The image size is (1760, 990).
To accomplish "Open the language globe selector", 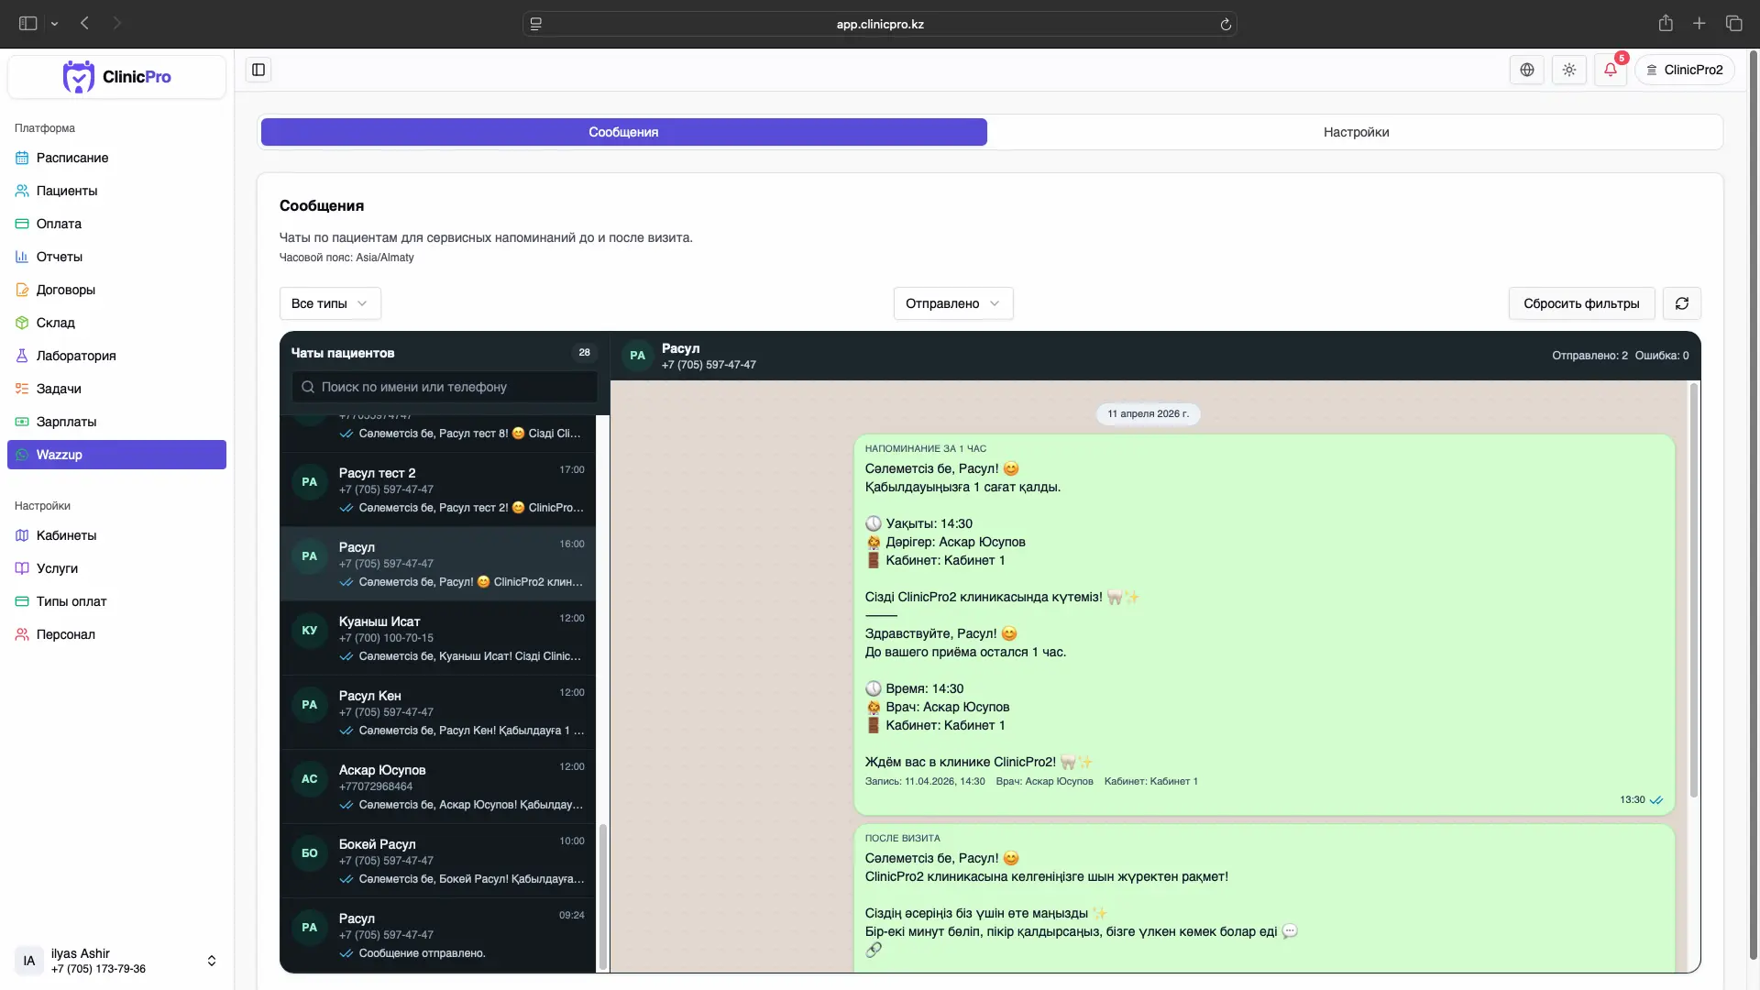I will pos(1527,70).
